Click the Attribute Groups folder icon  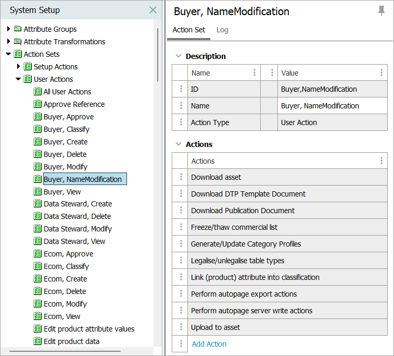18,29
